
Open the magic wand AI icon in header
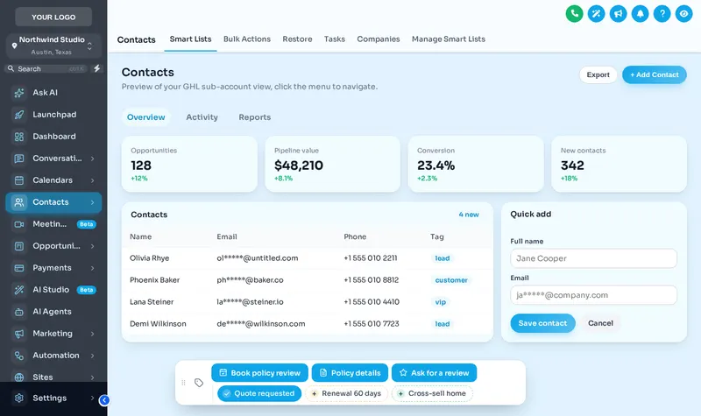pyautogui.click(x=596, y=14)
